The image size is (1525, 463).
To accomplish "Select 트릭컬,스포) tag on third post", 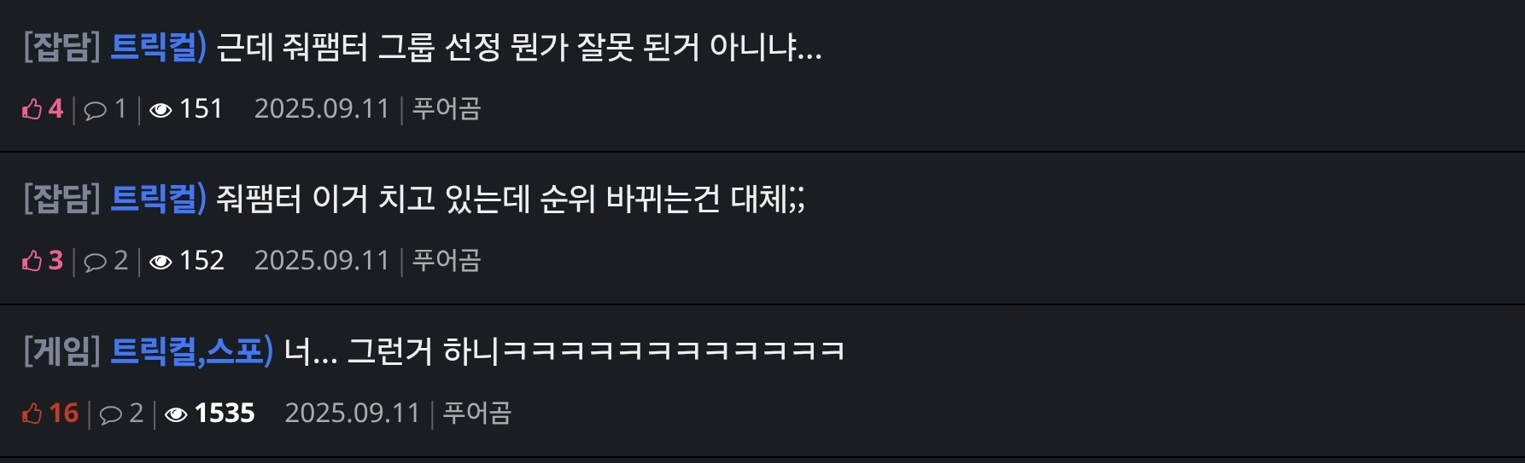I will click(x=192, y=350).
